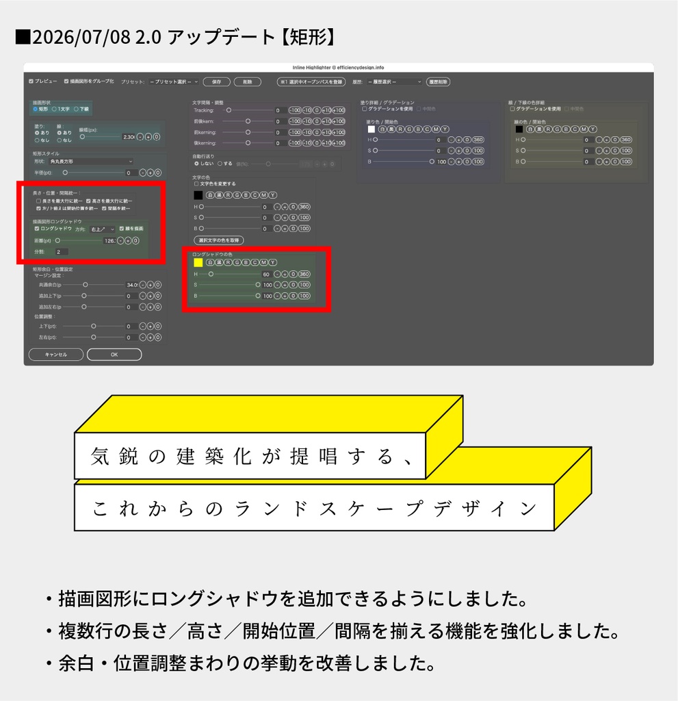Click the C preset in 塗り色
The height and width of the screenshot is (701, 678).
(x=428, y=129)
